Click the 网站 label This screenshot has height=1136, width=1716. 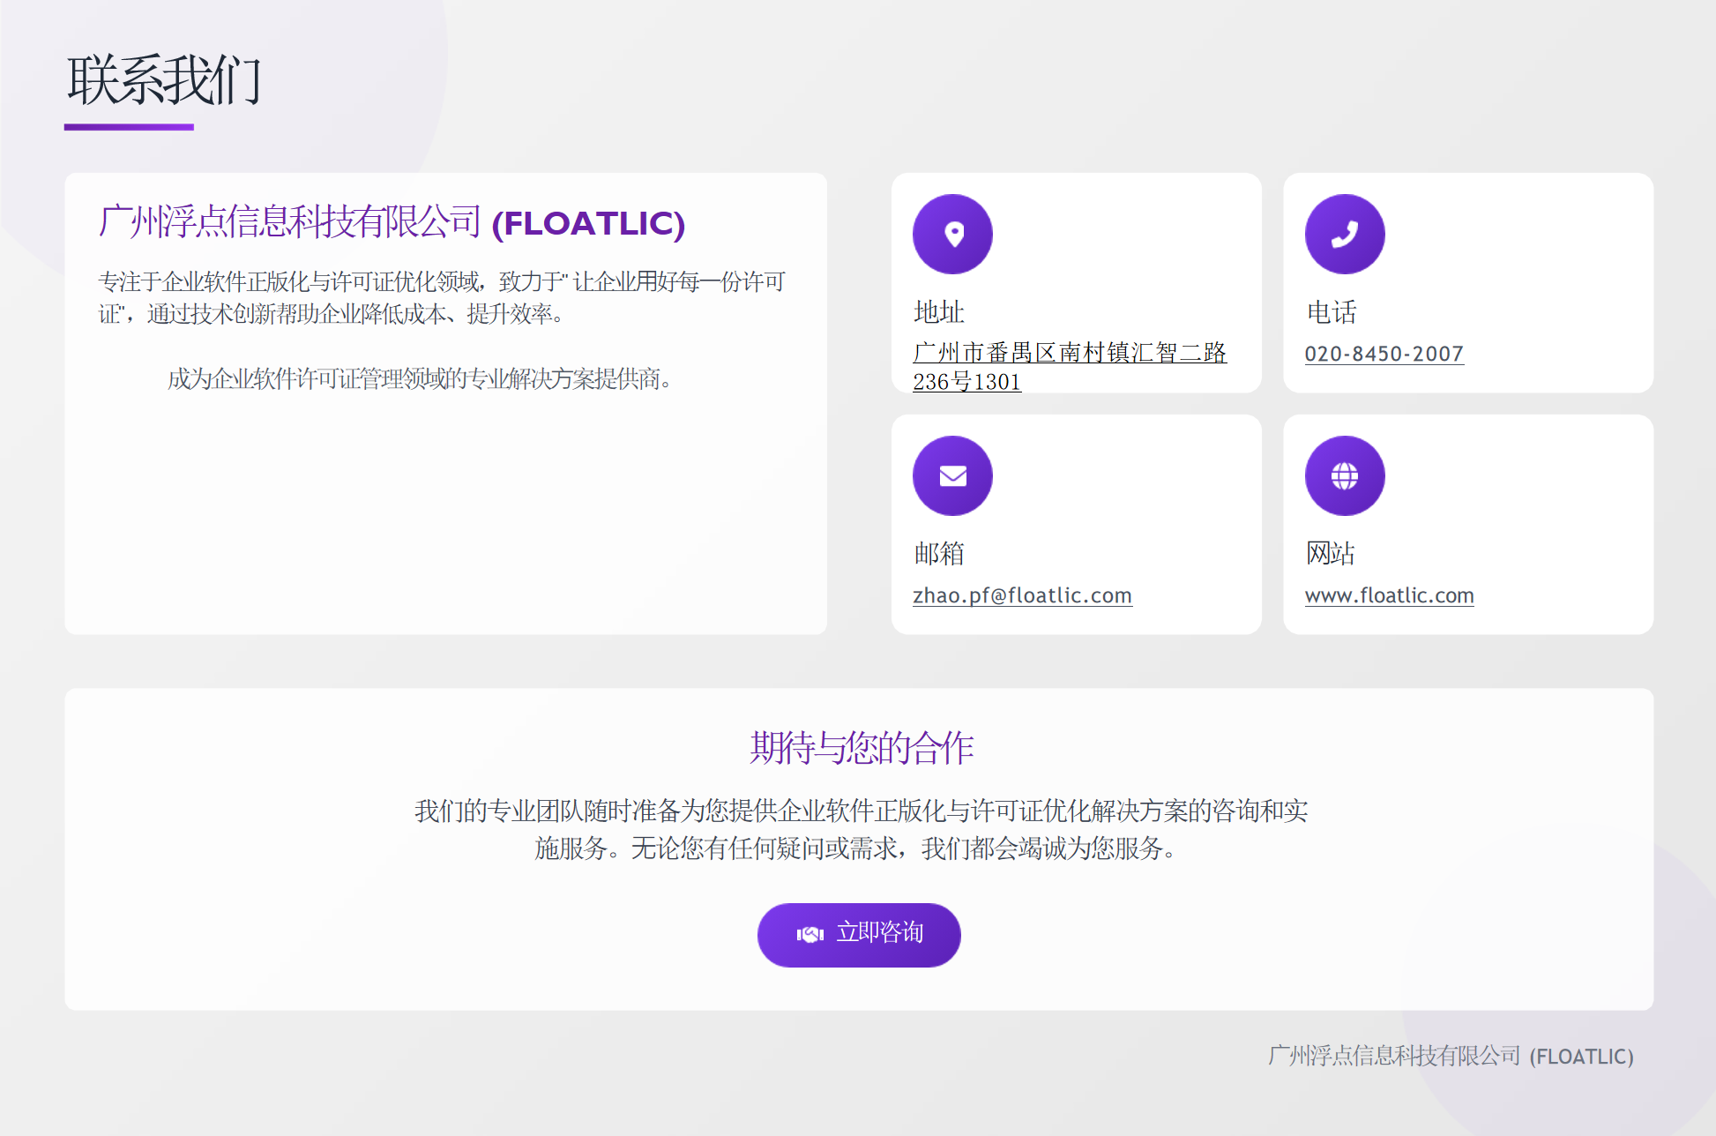coord(1330,553)
